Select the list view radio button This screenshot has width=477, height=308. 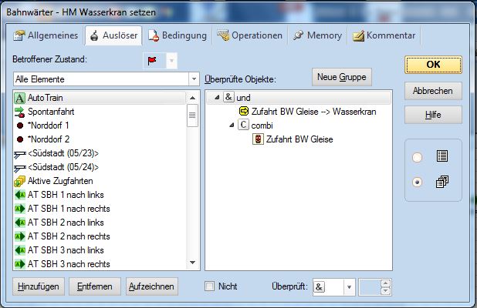click(x=418, y=157)
